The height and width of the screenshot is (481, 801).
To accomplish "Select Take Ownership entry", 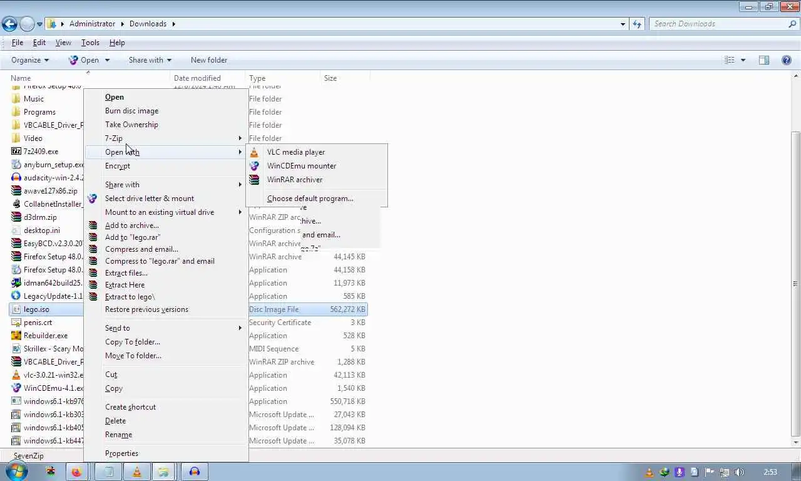I will [x=131, y=125].
